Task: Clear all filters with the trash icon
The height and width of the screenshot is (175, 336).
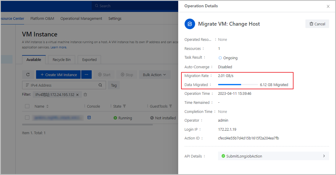Action: coord(85,95)
